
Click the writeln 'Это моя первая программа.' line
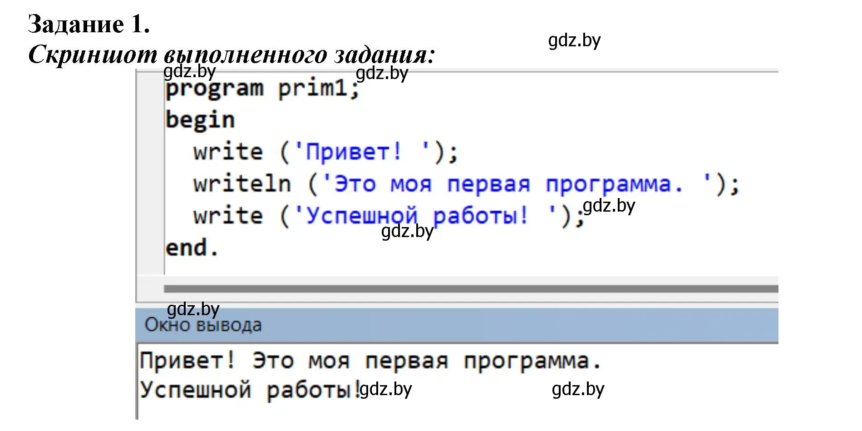tap(466, 184)
